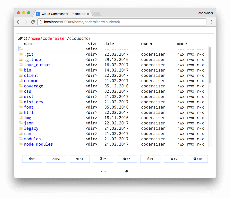Open the terminal console button
230x198 pixels.
pyautogui.click(x=103, y=172)
